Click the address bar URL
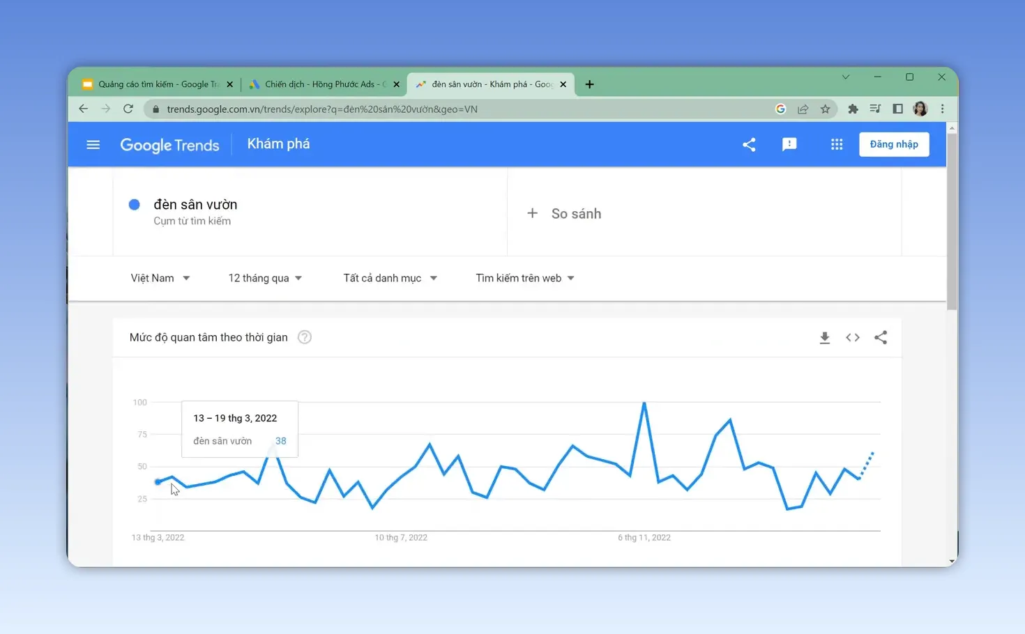Viewport: 1025px width, 634px height. point(322,109)
